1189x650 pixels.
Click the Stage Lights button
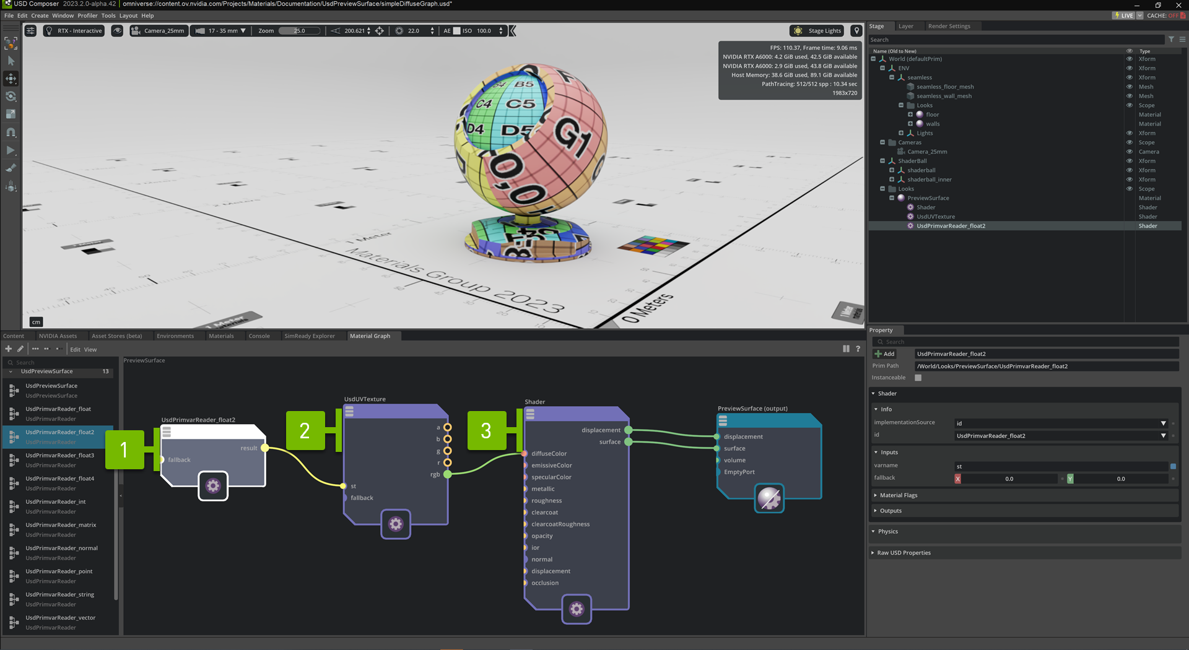(x=817, y=31)
